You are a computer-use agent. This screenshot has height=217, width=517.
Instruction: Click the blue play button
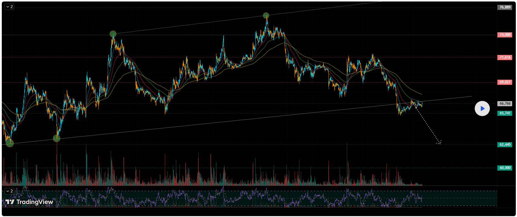[x=482, y=108]
